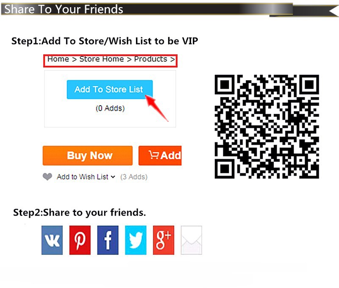The height and width of the screenshot is (288, 339).
Task: Click the QR code image
Action: click(x=267, y=126)
